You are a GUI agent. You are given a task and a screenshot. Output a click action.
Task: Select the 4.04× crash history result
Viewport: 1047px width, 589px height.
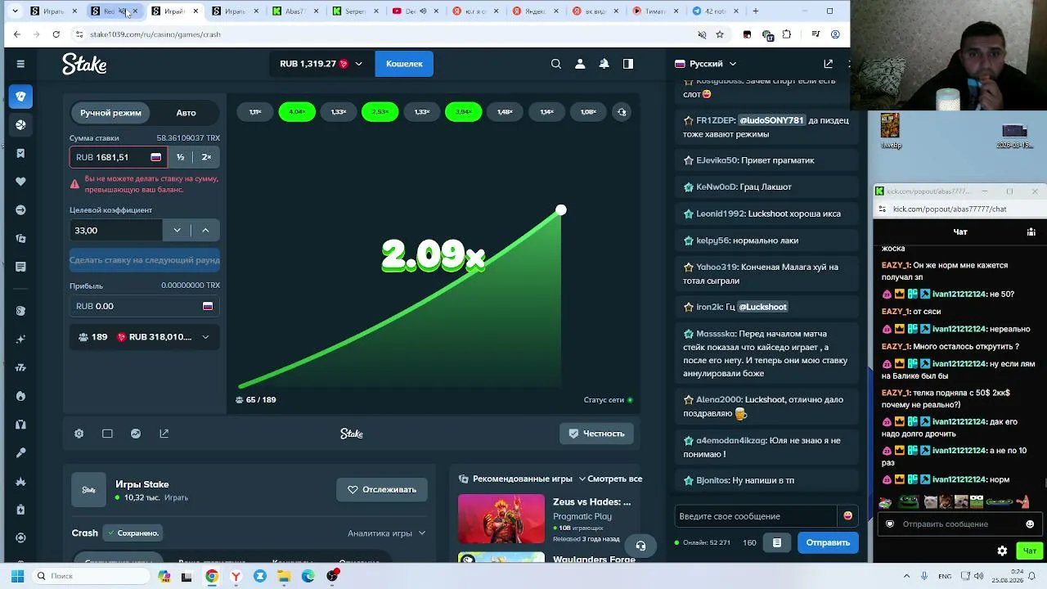coord(297,112)
